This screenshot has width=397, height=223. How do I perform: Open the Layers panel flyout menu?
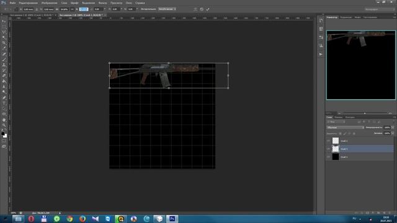coord(395,117)
